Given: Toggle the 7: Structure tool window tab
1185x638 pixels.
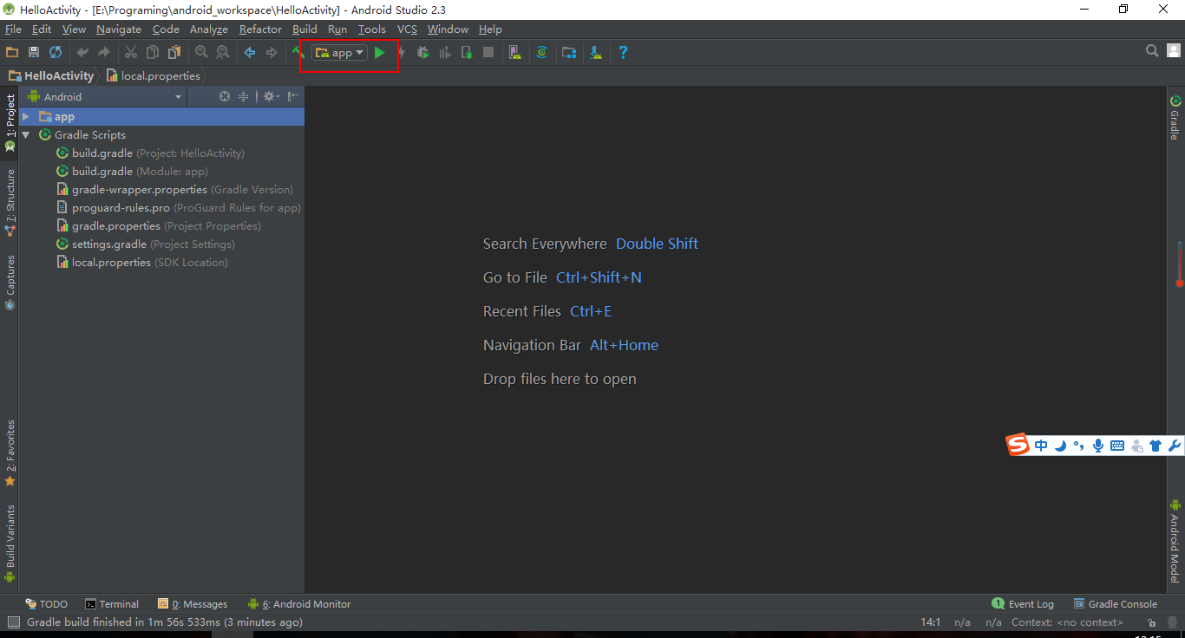Looking at the screenshot, I should 10,202.
